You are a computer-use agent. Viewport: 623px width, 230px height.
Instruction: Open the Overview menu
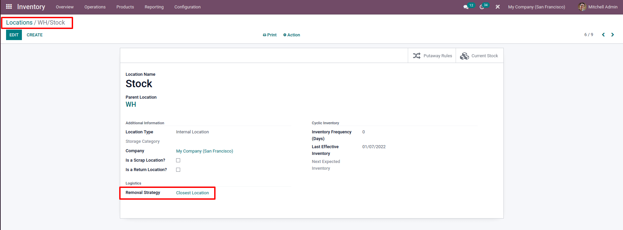tap(65, 7)
